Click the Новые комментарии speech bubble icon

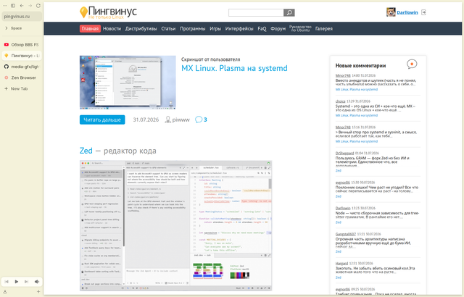pos(412,64)
